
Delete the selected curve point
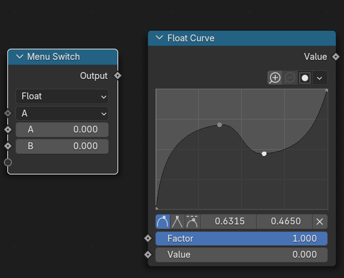(319, 221)
